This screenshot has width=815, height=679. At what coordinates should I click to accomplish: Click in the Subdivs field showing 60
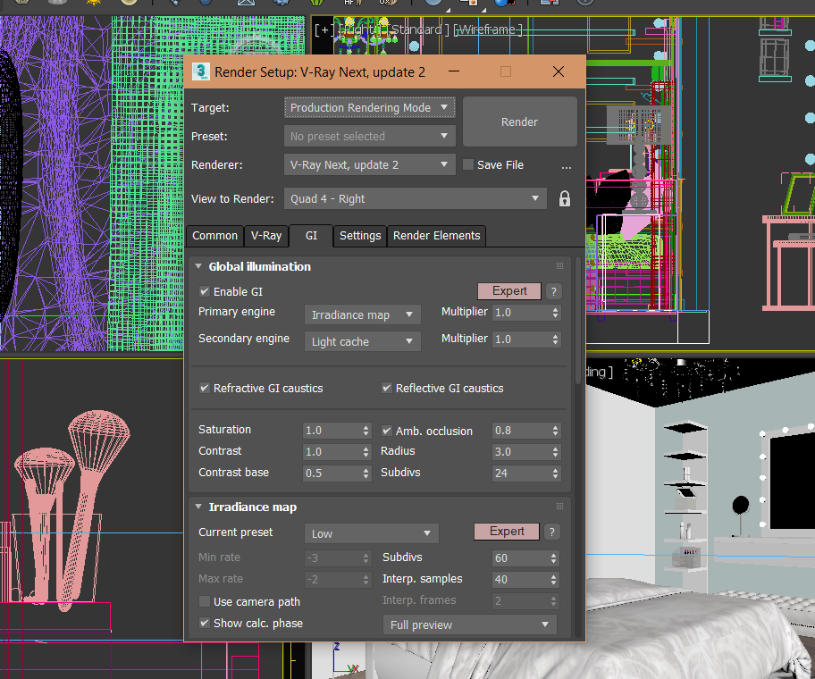(520, 558)
